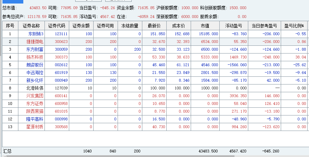The image size is (309, 157).
Task: Sort by 证券名称 column header
Action: coord(31,26)
